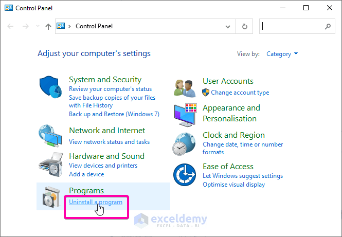This screenshot has width=342, height=237.
Task: Click the Ease of Access icon
Action: coord(185,175)
